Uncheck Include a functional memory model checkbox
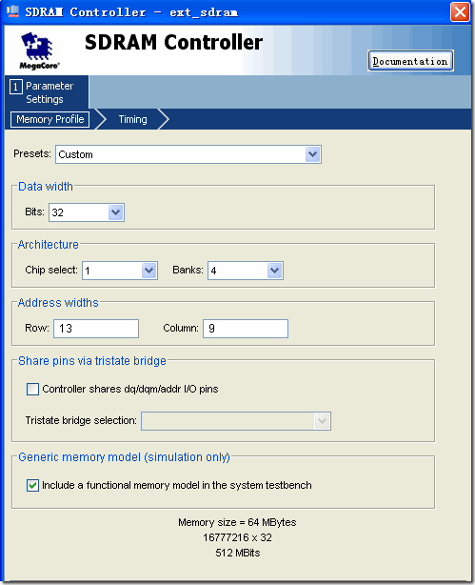 click(32, 485)
